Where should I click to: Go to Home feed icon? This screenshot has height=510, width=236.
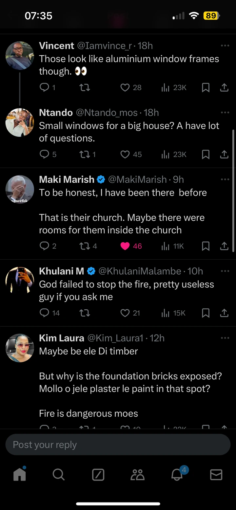[20, 474]
